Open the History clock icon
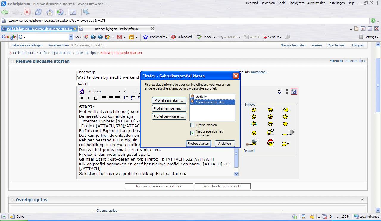The width and height of the screenshot is (381, 221). pos(60,12)
